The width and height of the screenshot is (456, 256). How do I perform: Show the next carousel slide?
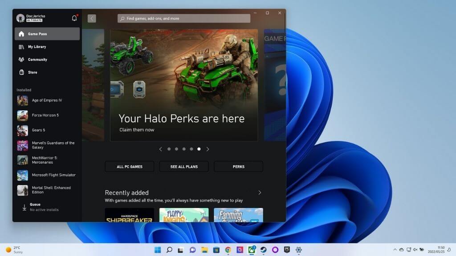pyautogui.click(x=208, y=149)
